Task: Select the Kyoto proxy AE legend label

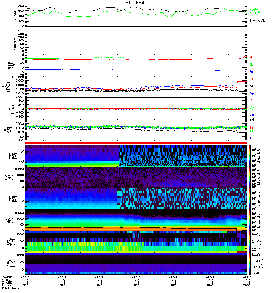Action: [x=254, y=11]
